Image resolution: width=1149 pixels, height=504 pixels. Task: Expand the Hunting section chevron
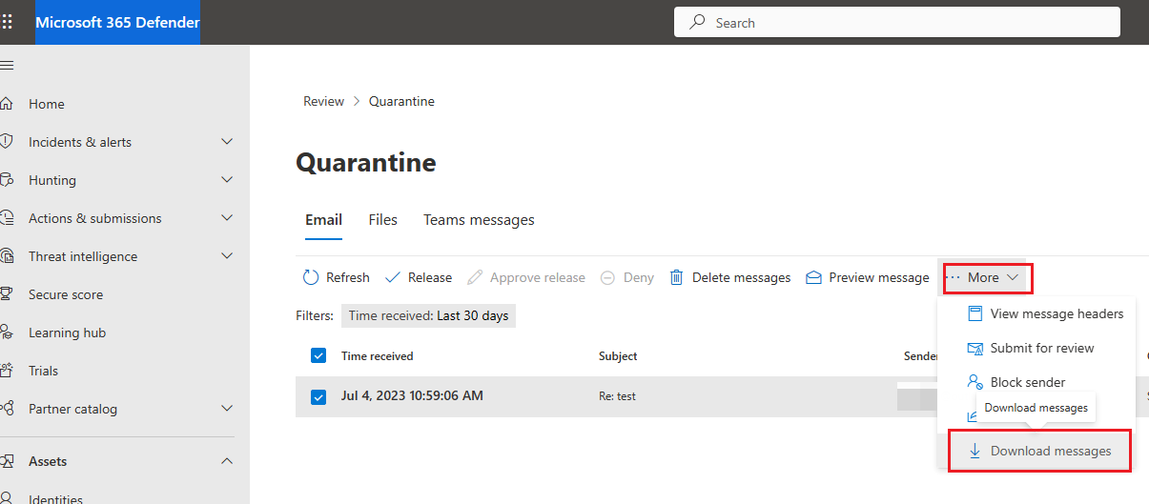coord(227,180)
